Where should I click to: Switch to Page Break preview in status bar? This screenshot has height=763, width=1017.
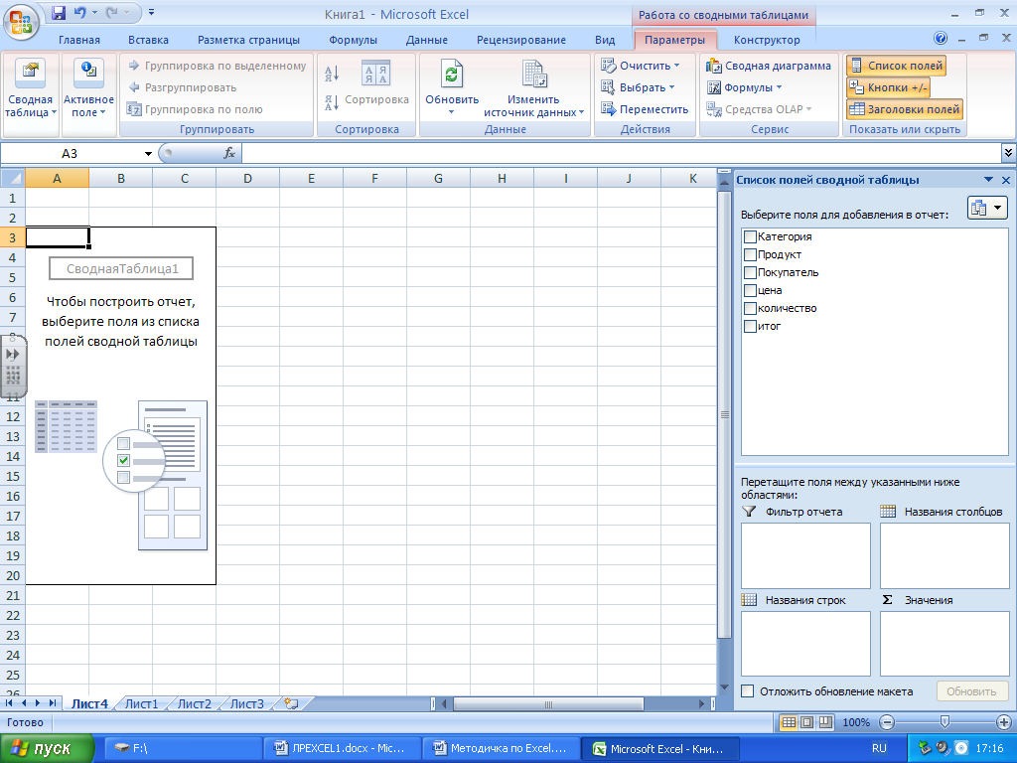coord(825,722)
